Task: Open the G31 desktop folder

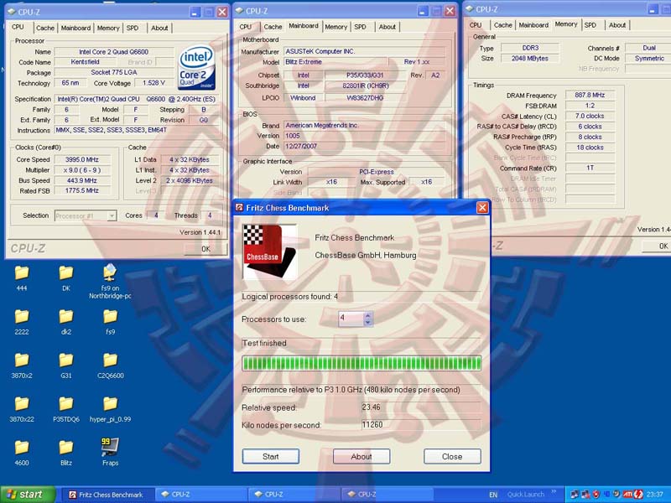Action: (x=66, y=365)
